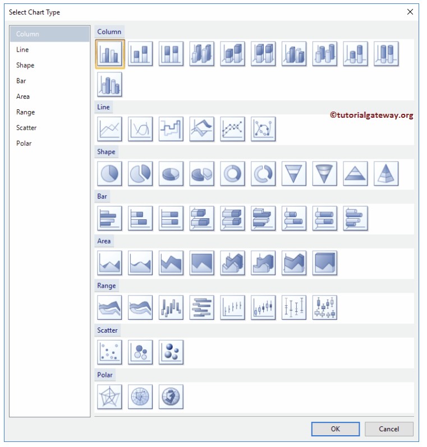
Task: Open the Line category in the sidebar
Action: pyautogui.click(x=49, y=50)
